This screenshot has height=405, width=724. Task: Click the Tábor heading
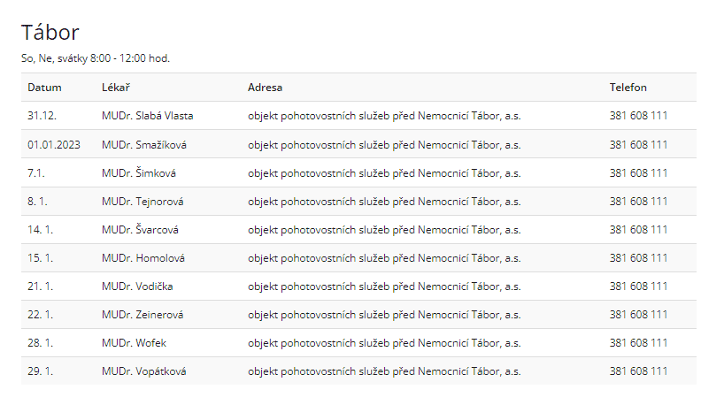[50, 33]
